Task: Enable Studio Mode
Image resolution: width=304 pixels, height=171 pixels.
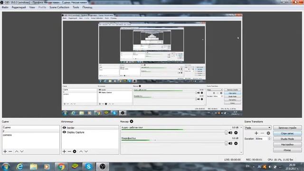Action: (287, 139)
